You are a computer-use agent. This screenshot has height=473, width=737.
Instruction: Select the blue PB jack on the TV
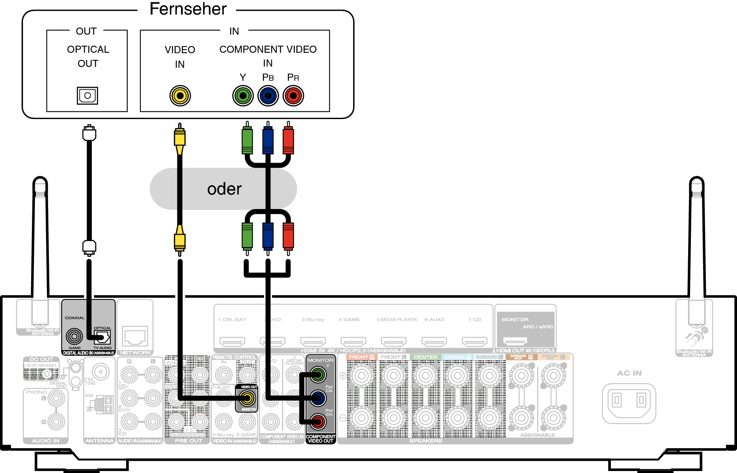click(268, 96)
